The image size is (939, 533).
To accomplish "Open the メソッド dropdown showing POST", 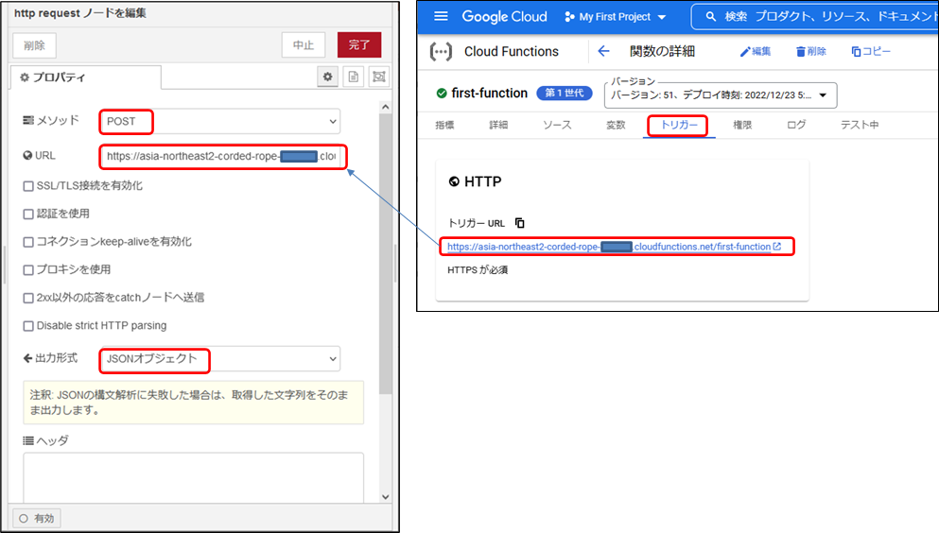I will [219, 121].
